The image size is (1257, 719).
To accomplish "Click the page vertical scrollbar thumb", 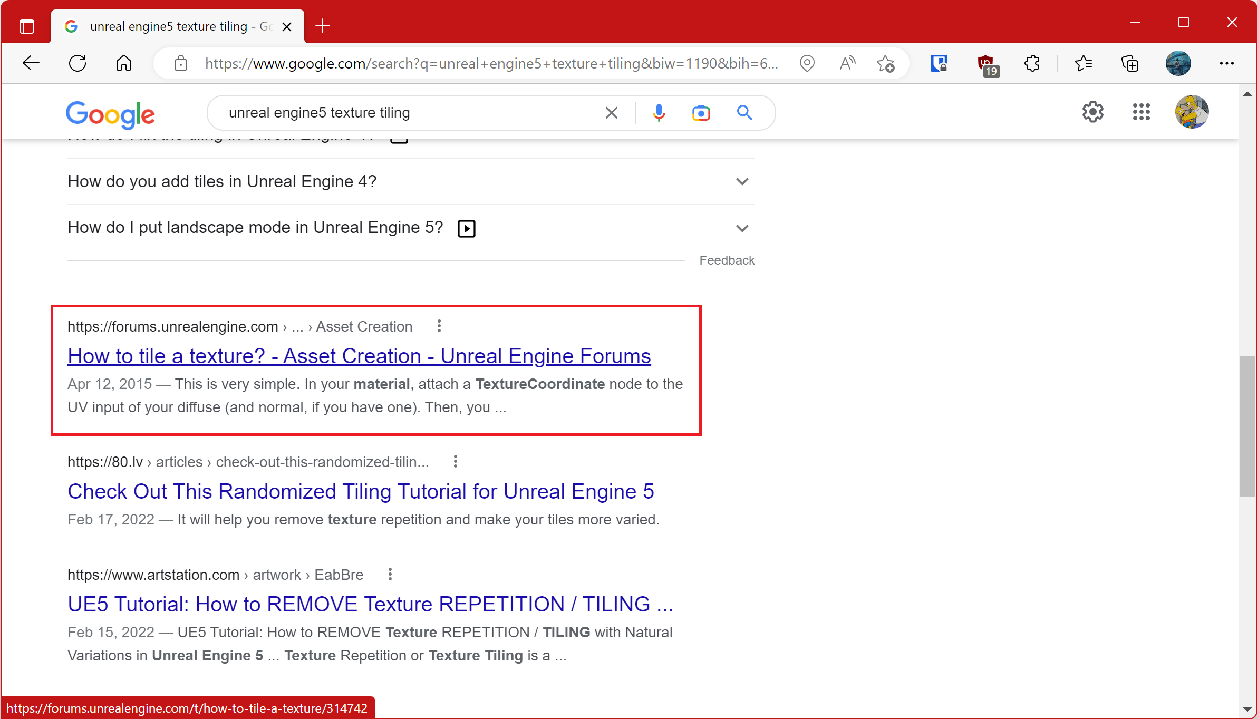I will coord(1247,426).
